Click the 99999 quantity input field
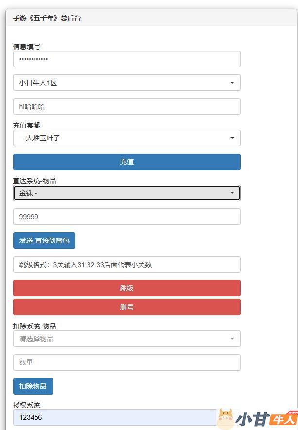The height and width of the screenshot is (430, 298). point(126,217)
